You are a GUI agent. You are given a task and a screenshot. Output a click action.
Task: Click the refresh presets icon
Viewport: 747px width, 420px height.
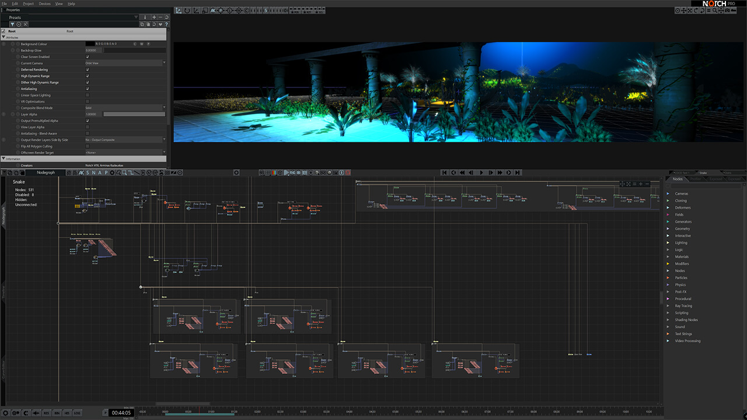[x=166, y=17]
